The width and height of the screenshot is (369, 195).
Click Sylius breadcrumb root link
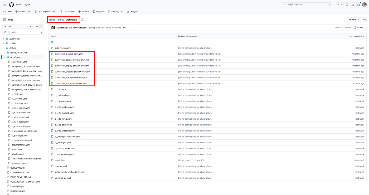pyautogui.click(x=52, y=19)
